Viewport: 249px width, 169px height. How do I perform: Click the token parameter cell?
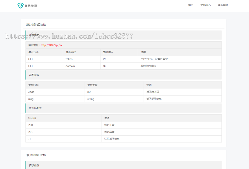pyautogui.click(x=82, y=59)
